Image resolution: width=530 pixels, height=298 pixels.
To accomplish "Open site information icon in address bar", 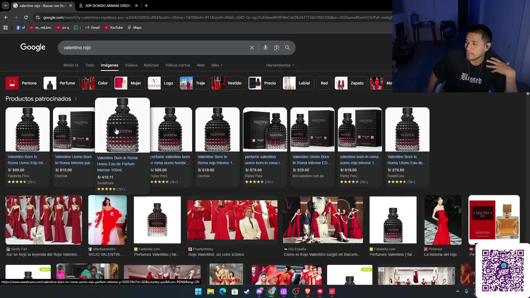I will pos(38,17).
